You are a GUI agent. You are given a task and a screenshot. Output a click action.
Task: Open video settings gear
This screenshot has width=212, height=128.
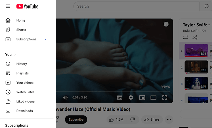tap(131, 98)
